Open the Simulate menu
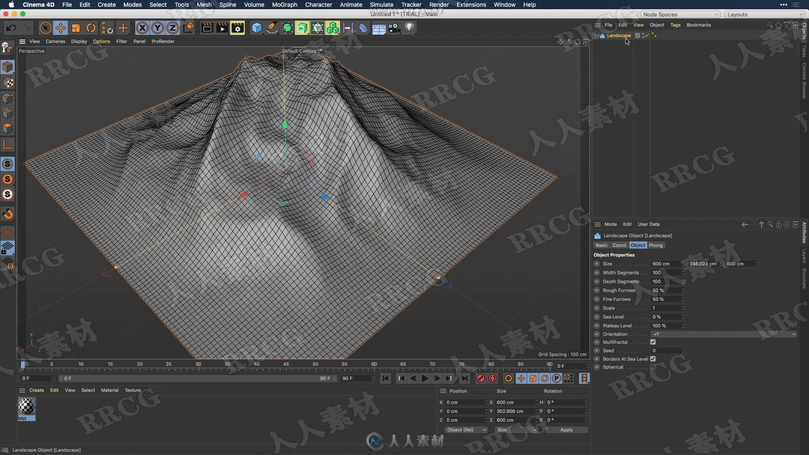This screenshot has height=455, width=809. (x=381, y=5)
